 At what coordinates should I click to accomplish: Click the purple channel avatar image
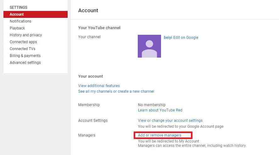(149, 46)
